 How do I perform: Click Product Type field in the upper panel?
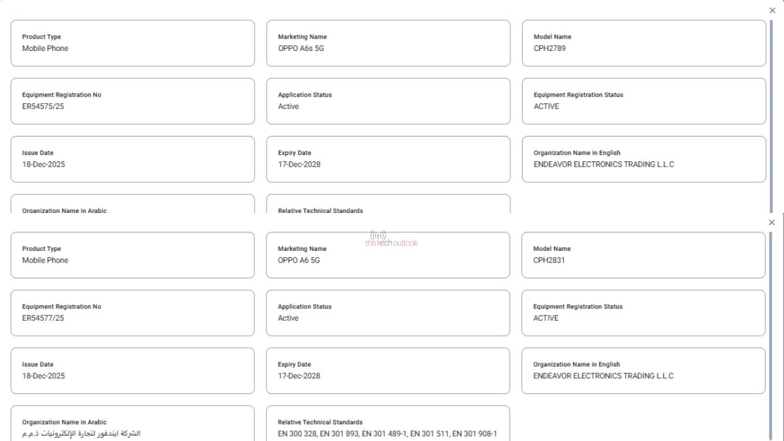pos(133,43)
